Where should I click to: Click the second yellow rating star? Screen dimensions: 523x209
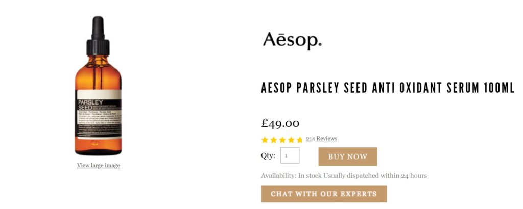pos(273,140)
